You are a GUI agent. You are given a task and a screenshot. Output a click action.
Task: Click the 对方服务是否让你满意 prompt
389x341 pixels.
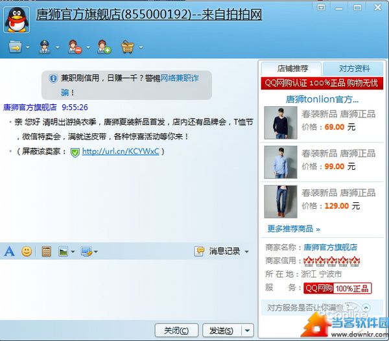pyautogui.click(x=308, y=308)
